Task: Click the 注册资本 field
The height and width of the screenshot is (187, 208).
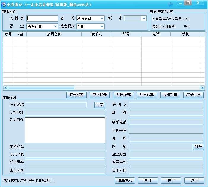Action: [65, 162]
